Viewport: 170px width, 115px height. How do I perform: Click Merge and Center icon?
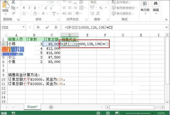[x=81, y=8]
